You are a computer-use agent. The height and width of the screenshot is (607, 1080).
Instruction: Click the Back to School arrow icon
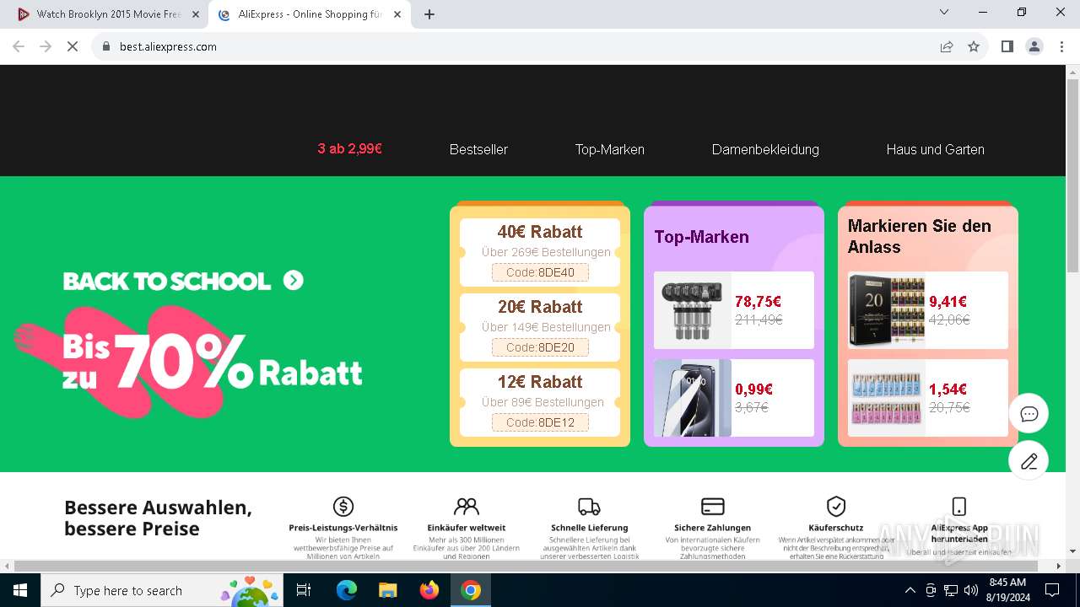tap(293, 280)
